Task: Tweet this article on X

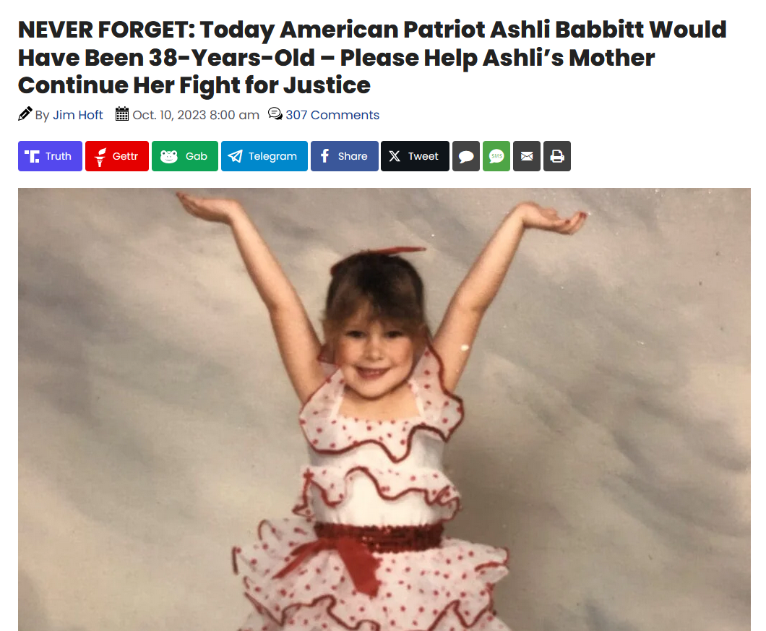Action: pos(415,156)
